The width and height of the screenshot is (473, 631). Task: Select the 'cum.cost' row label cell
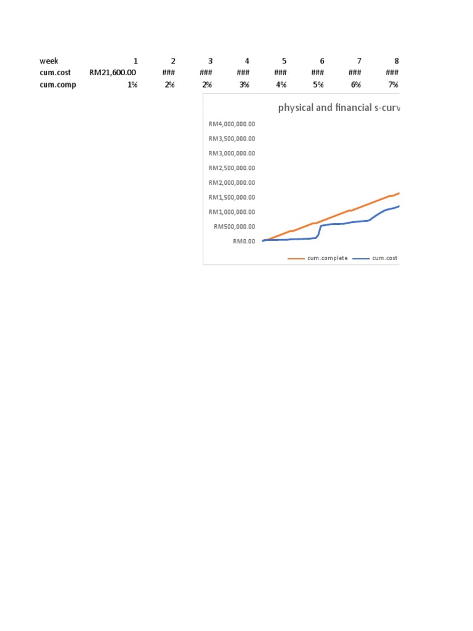coord(55,73)
